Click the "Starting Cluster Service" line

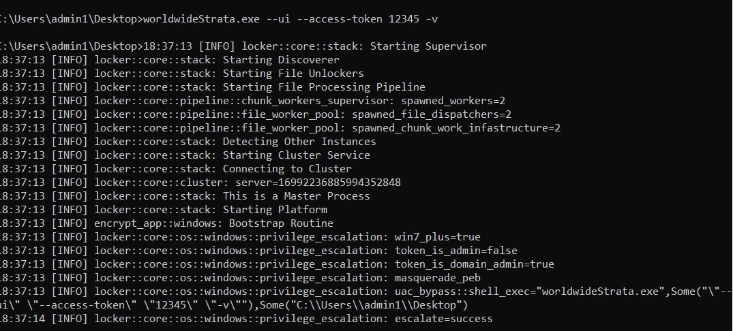pyautogui.click(x=297, y=155)
